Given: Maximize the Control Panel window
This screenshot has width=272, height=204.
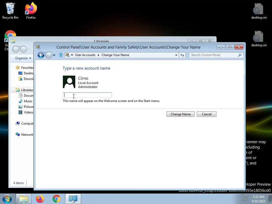Looking at the screenshot, I should (230, 47).
